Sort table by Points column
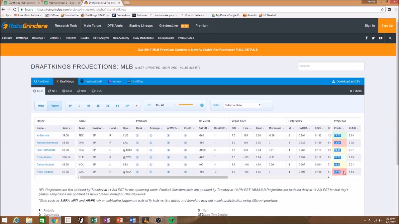 coord(339,128)
